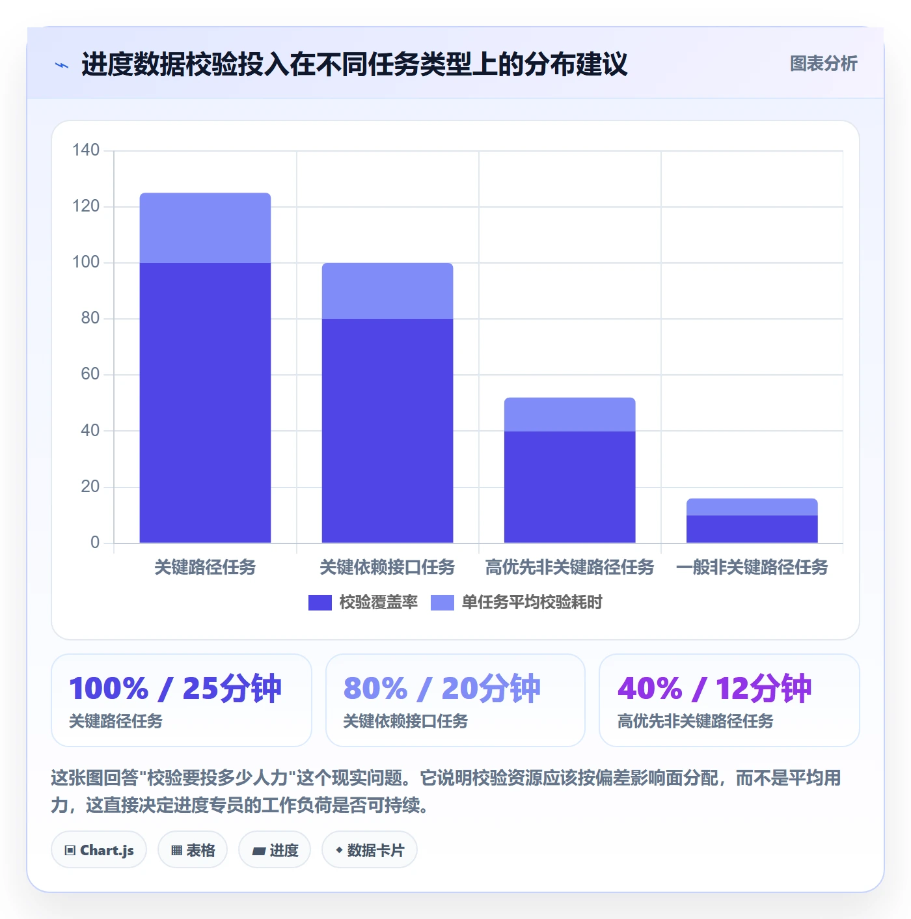This screenshot has width=911, height=919.
Task: Select the 数据卡片 tag
Action: [x=370, y=850]
